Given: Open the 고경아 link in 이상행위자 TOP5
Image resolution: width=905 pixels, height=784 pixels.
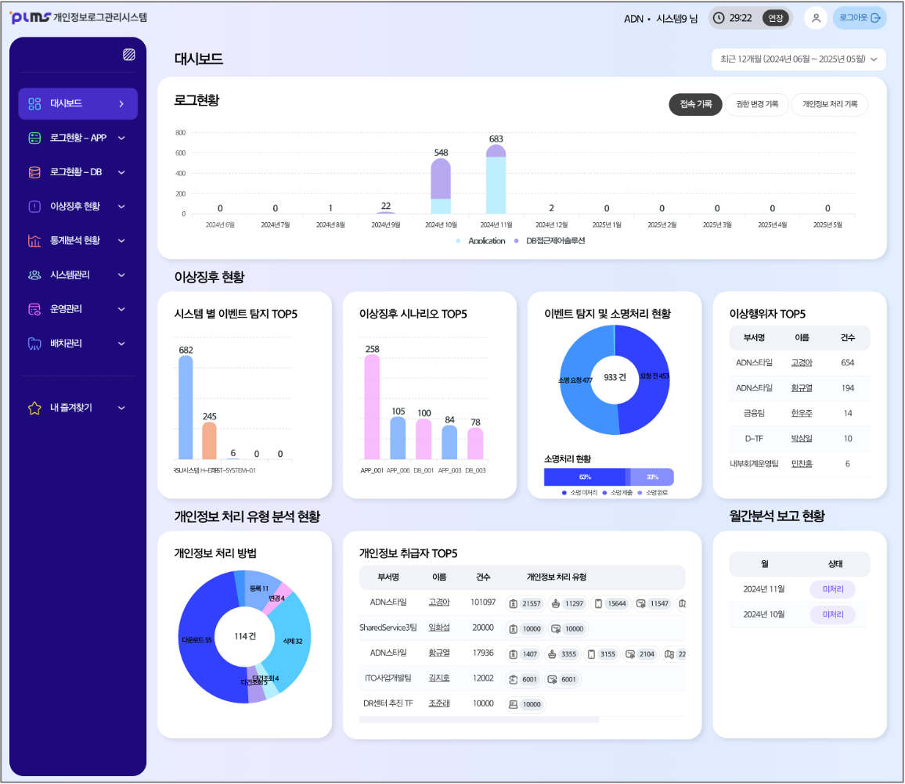Looking at the screenshot, I should [801, 363].
